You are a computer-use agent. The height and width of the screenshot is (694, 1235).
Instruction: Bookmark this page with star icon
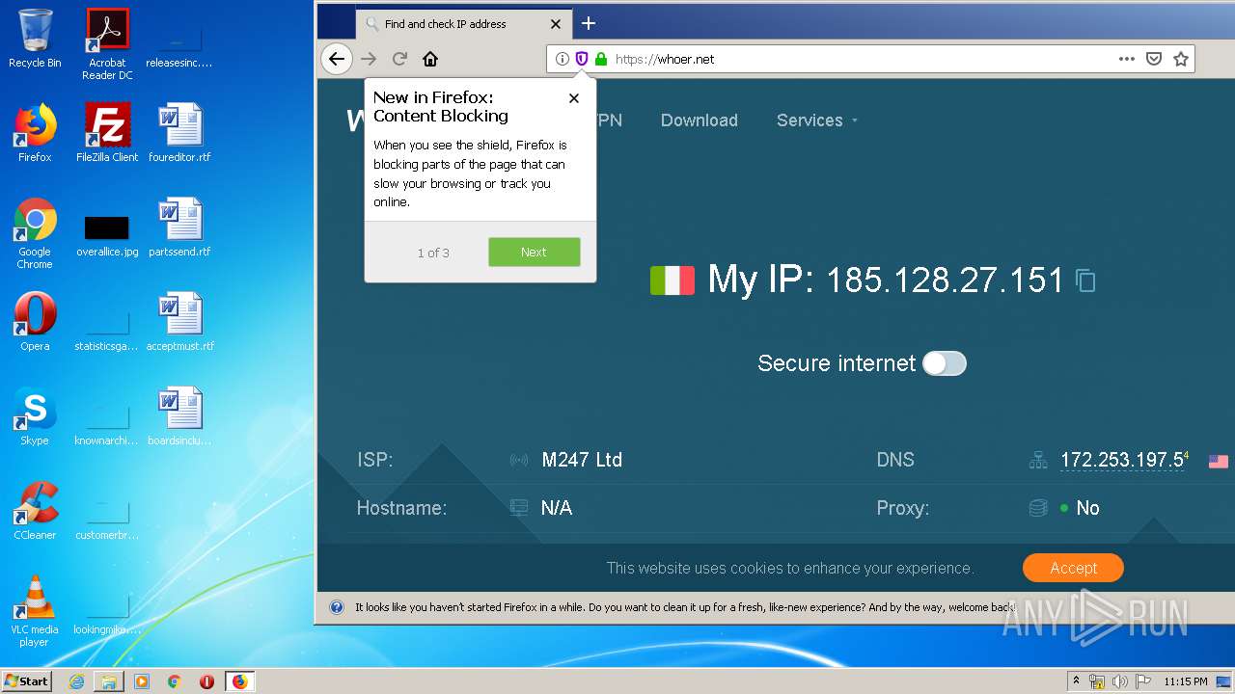(x=1181, y=59)
